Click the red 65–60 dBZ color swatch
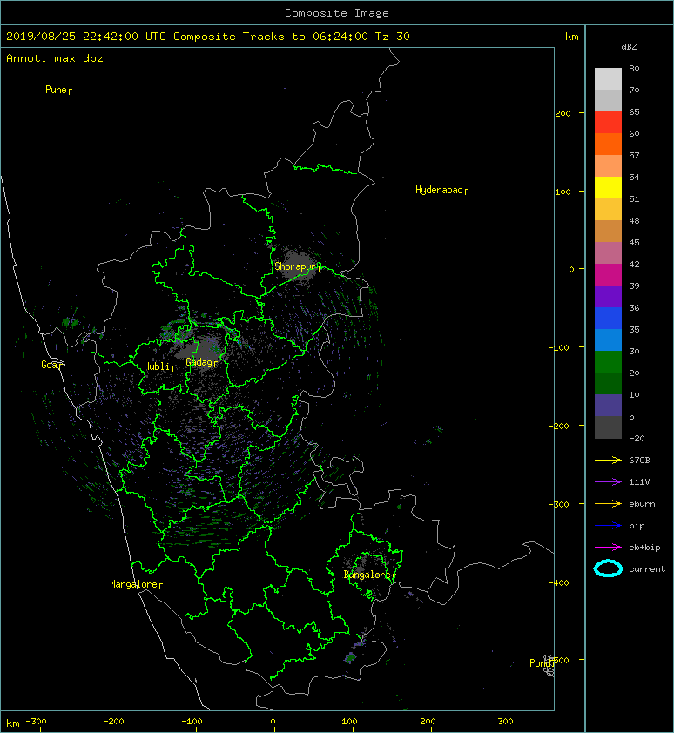The image size is (674, 733). pyautogui.click(x=608, y=123)
